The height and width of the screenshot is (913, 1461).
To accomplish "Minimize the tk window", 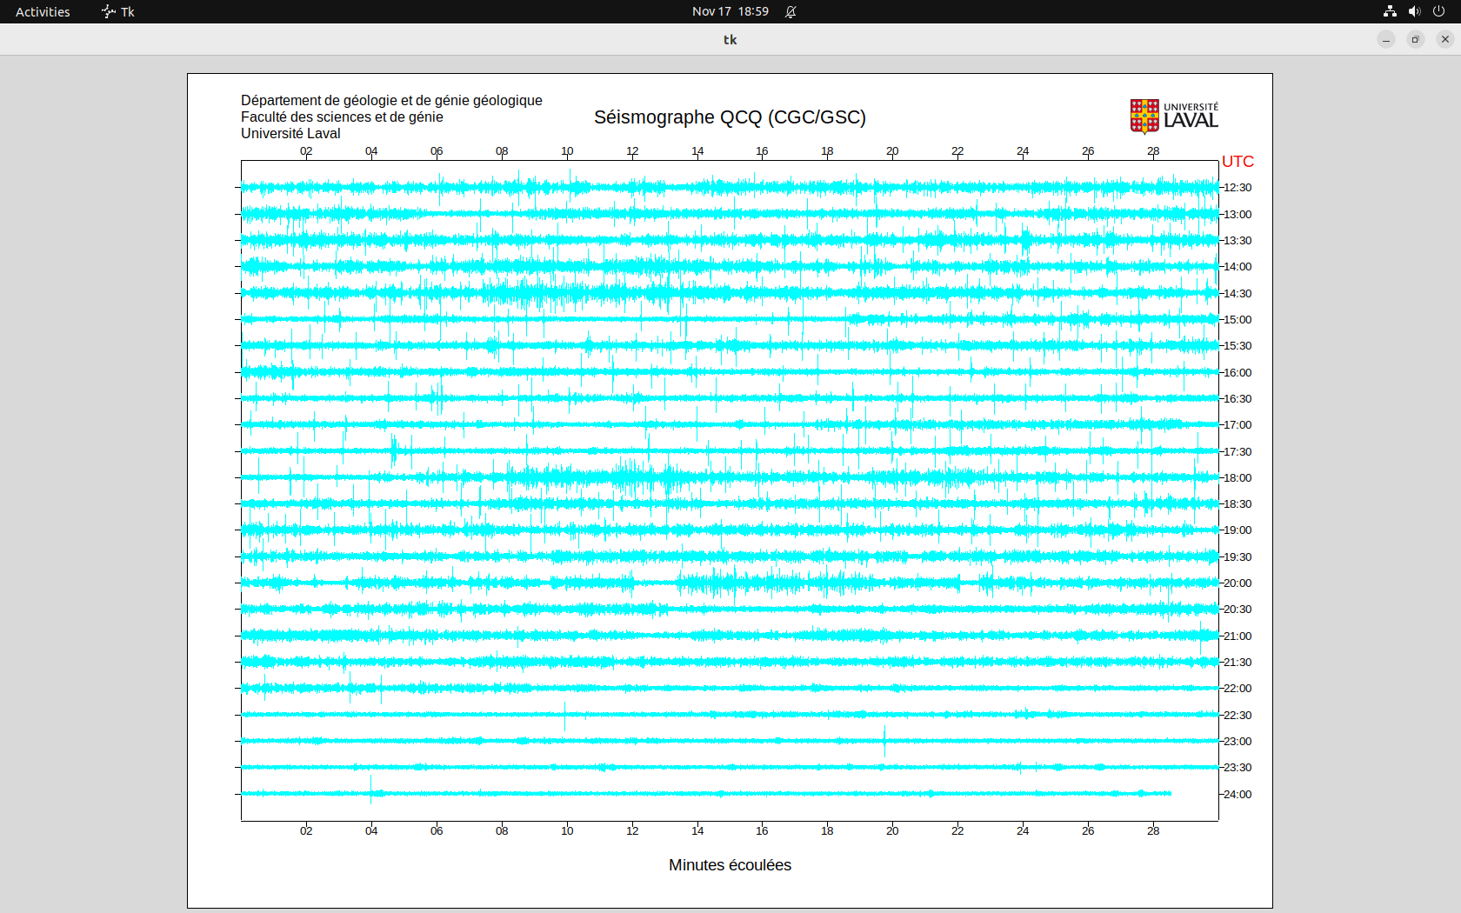I will click(1386, 39).
